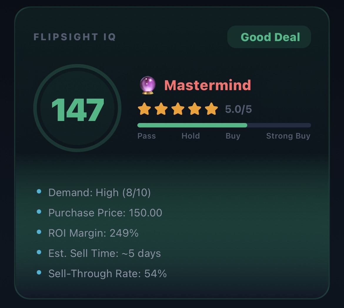Click the crystal ball icon

point(147,85)
